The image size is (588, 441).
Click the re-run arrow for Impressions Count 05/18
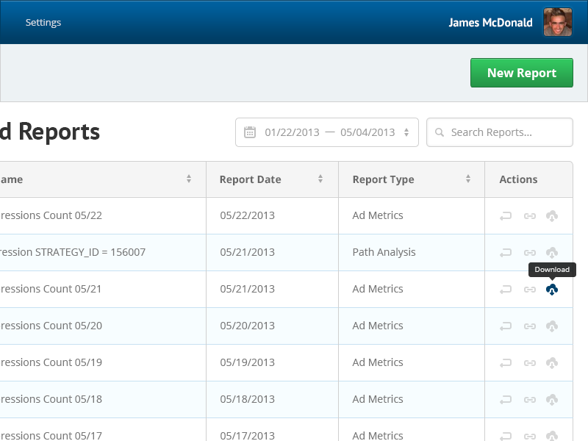[506, 399]
